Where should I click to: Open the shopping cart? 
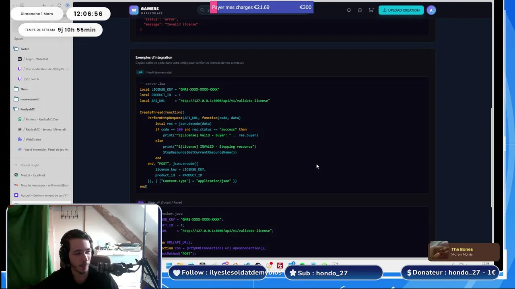tap(371, 10)
